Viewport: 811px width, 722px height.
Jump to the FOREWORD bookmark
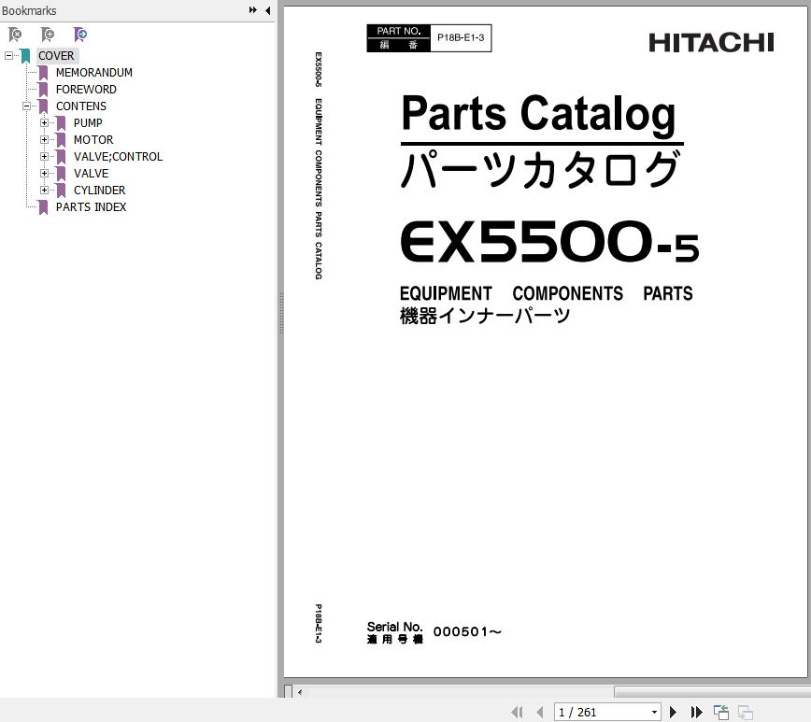tap(86, 89)
